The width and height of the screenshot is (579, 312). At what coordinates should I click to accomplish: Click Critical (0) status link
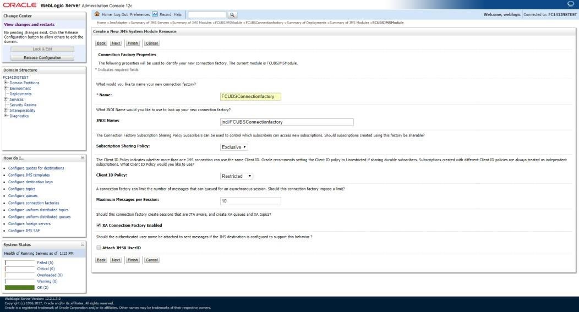46,269
